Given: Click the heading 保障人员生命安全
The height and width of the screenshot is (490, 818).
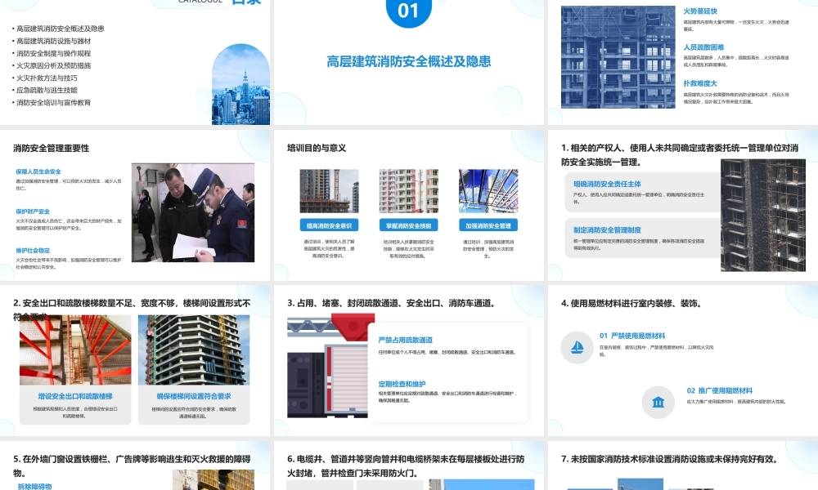Looking at the screenshot, I should pyautogui.click(x=38, y=171).
